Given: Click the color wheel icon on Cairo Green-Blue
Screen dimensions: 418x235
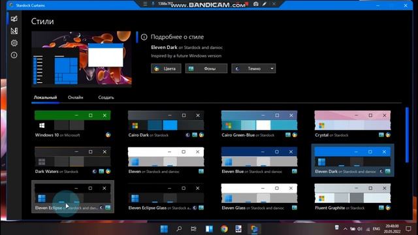Looking at the screenshot, I should pos(295,135).
